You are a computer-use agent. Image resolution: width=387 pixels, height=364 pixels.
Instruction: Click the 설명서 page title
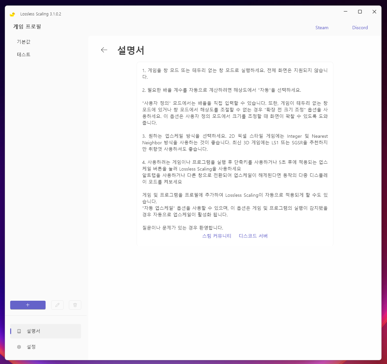point(131,51)
